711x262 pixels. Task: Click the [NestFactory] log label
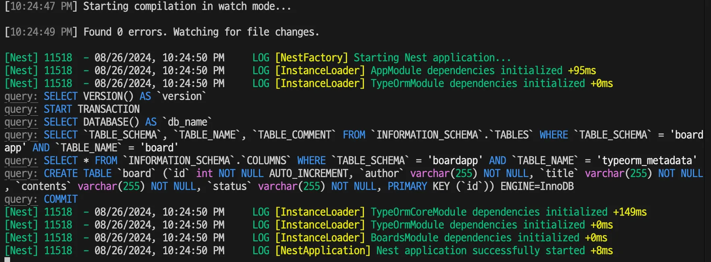click(311, 58)
